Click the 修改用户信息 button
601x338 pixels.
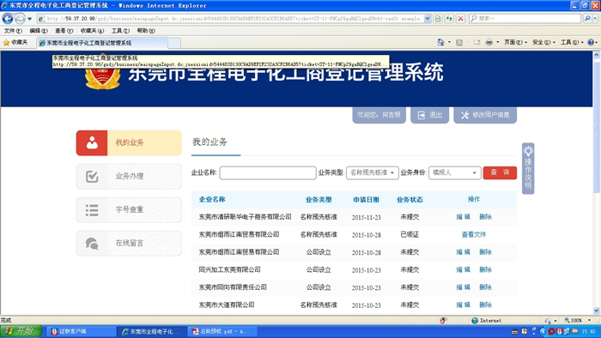pyautogui.click(x=485, y=115)
